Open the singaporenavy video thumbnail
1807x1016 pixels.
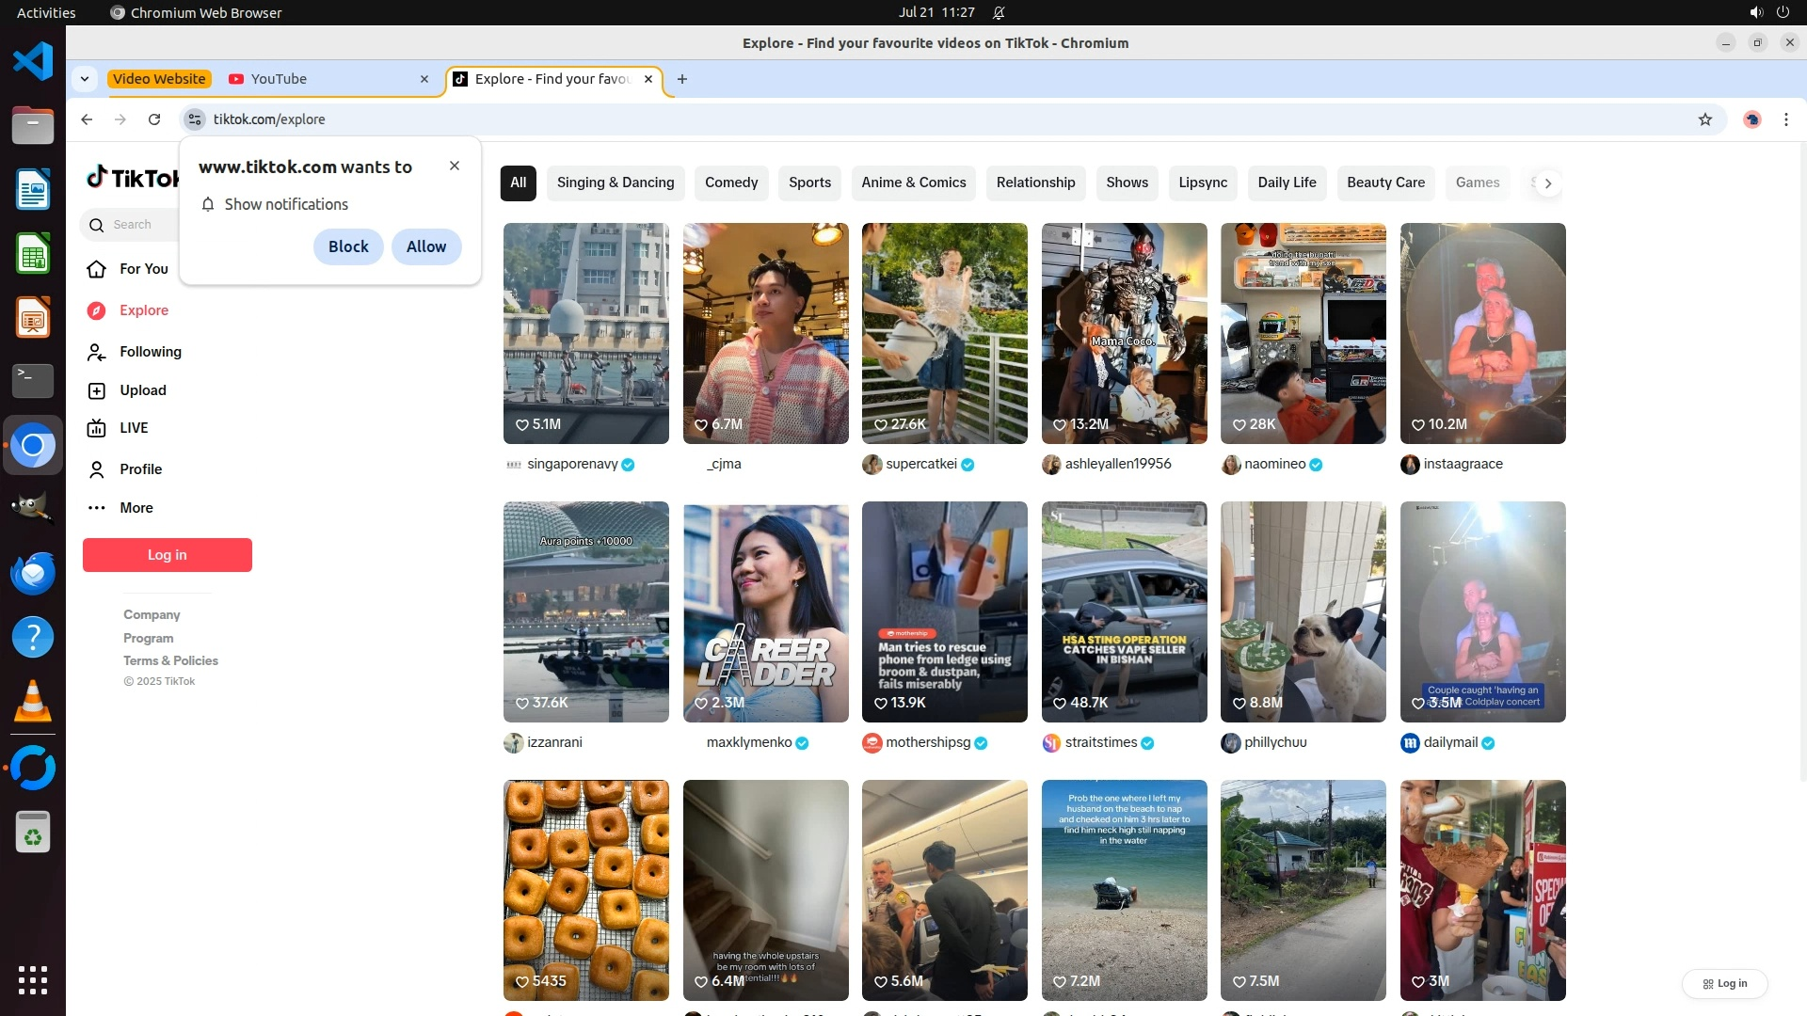[585, 333]
